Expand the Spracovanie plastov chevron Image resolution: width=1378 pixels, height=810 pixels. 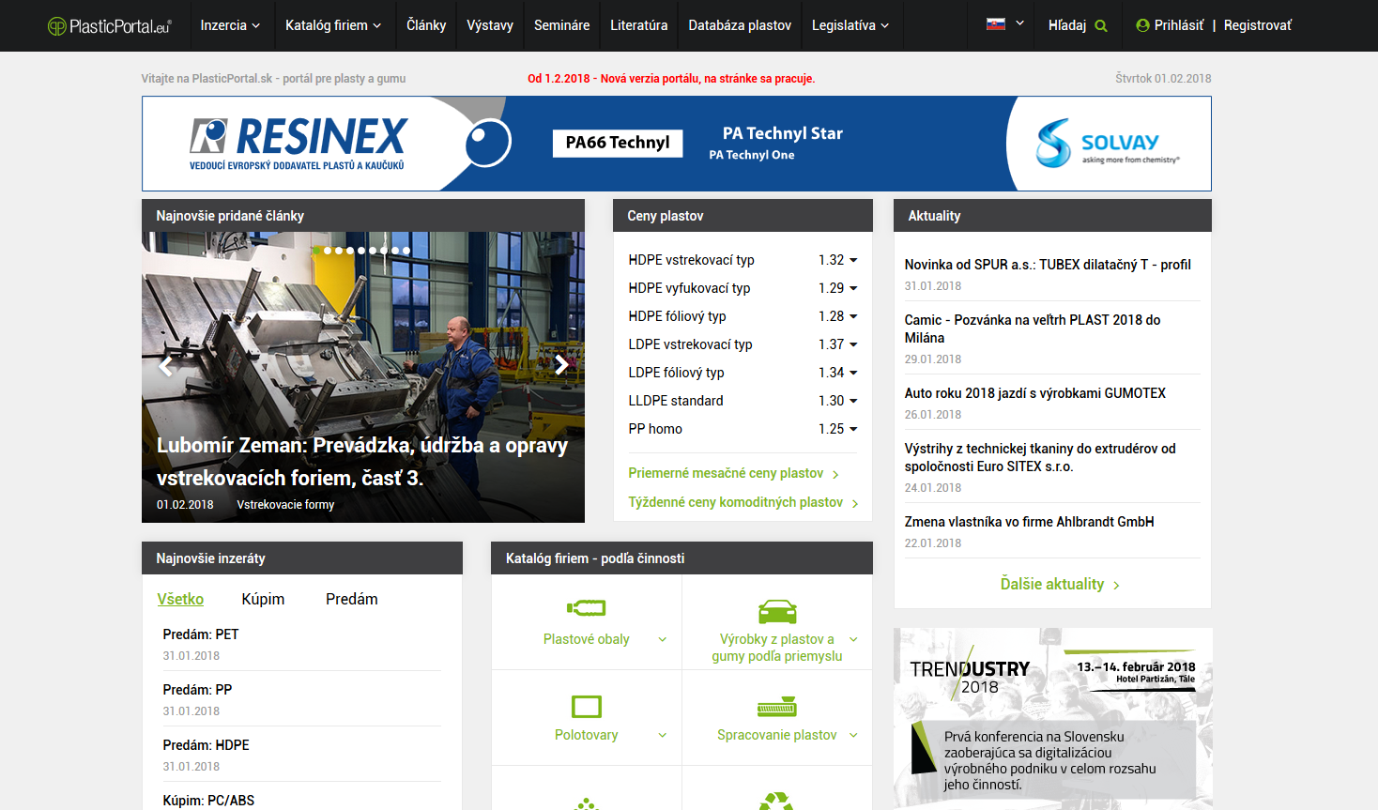point(853,735)
